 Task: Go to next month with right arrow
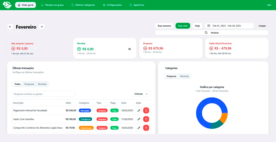coord(42,27)
